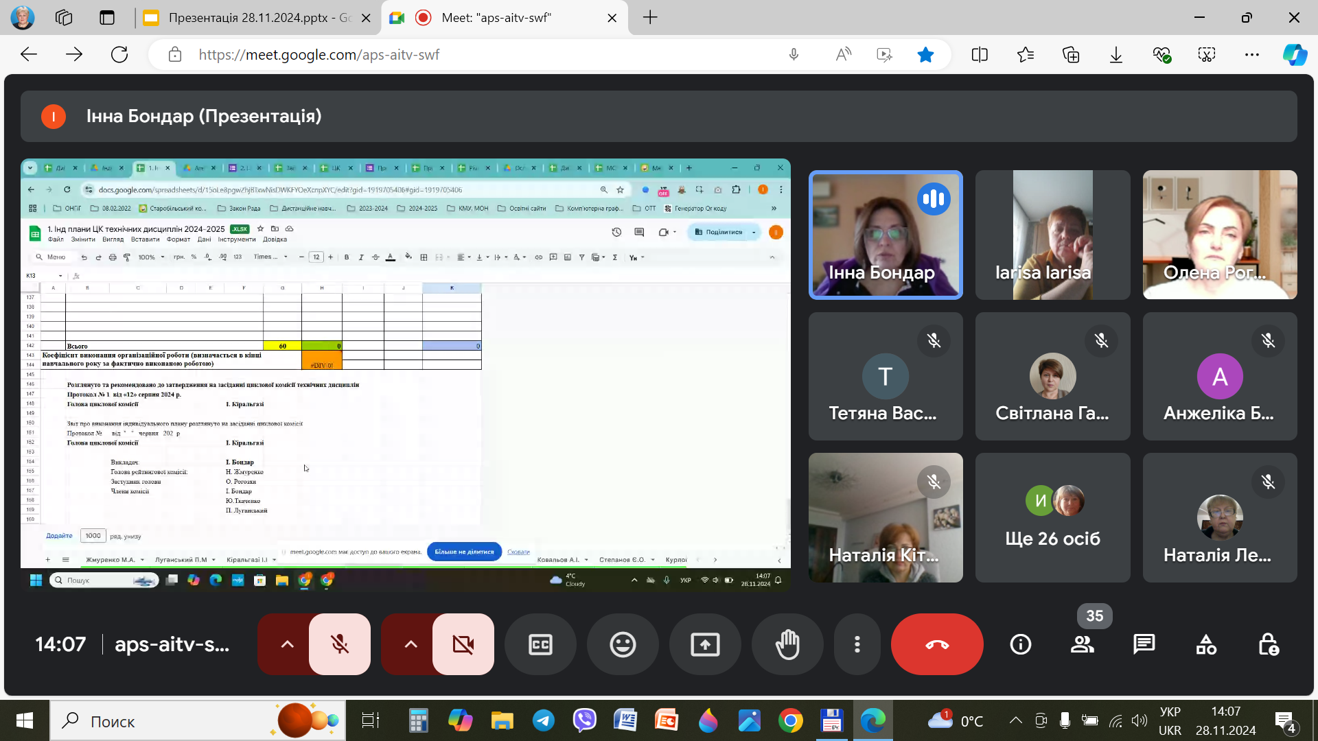Open Edge collections icon

(x=1071, y=54)
